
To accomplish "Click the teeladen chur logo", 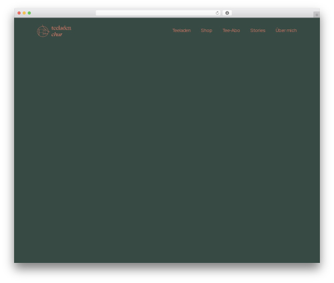I will point(54,31).
